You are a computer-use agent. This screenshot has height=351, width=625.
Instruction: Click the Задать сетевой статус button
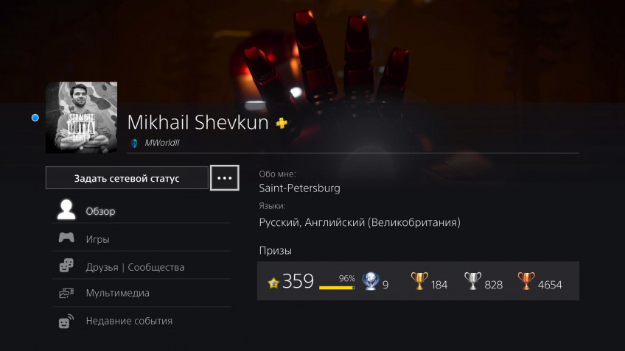pyautogui.click(x=127, y=178)
